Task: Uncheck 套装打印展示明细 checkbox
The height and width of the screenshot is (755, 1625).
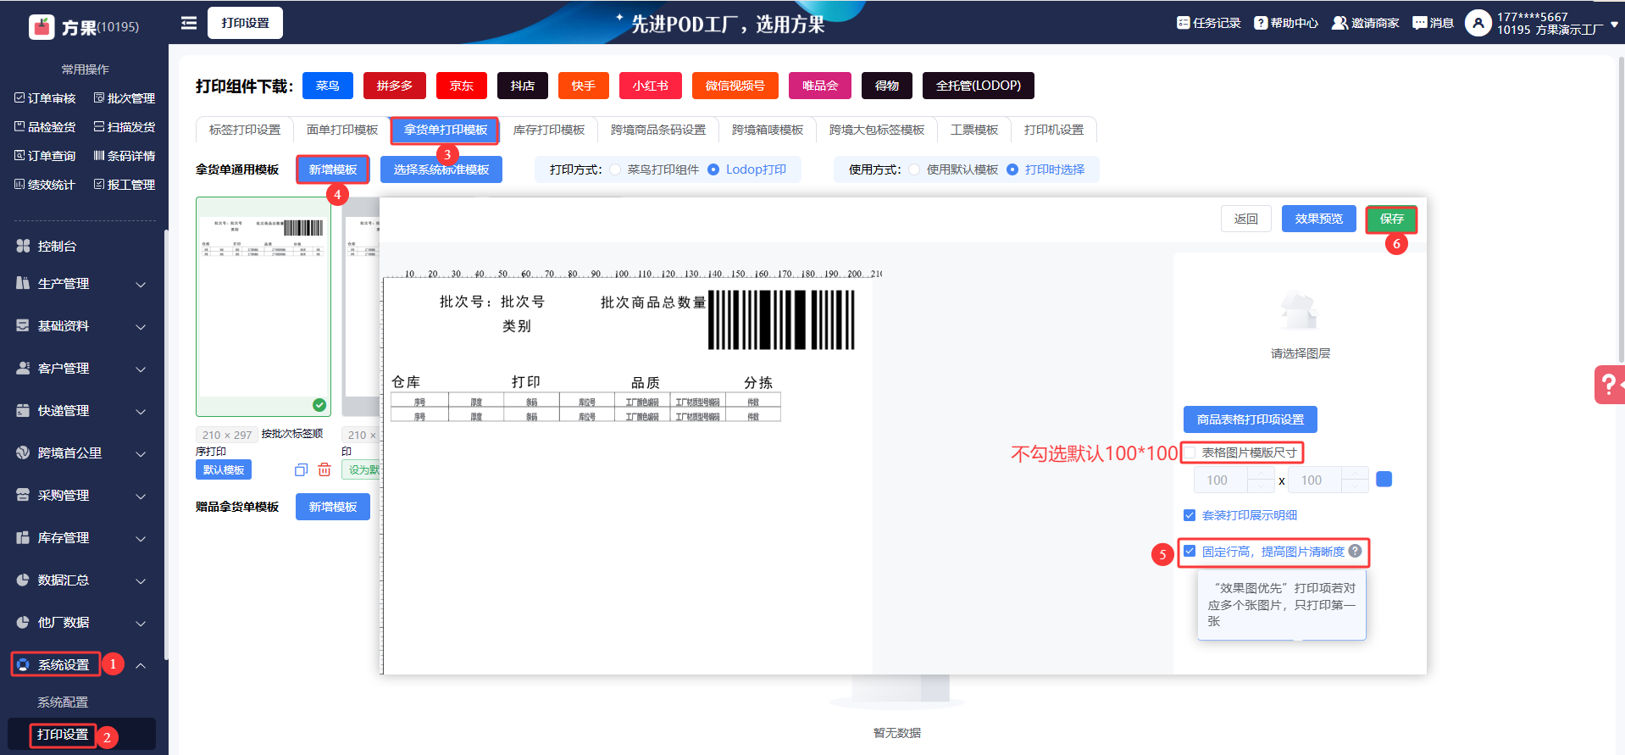Action: pyautogui.click(x=1190, y=515)
